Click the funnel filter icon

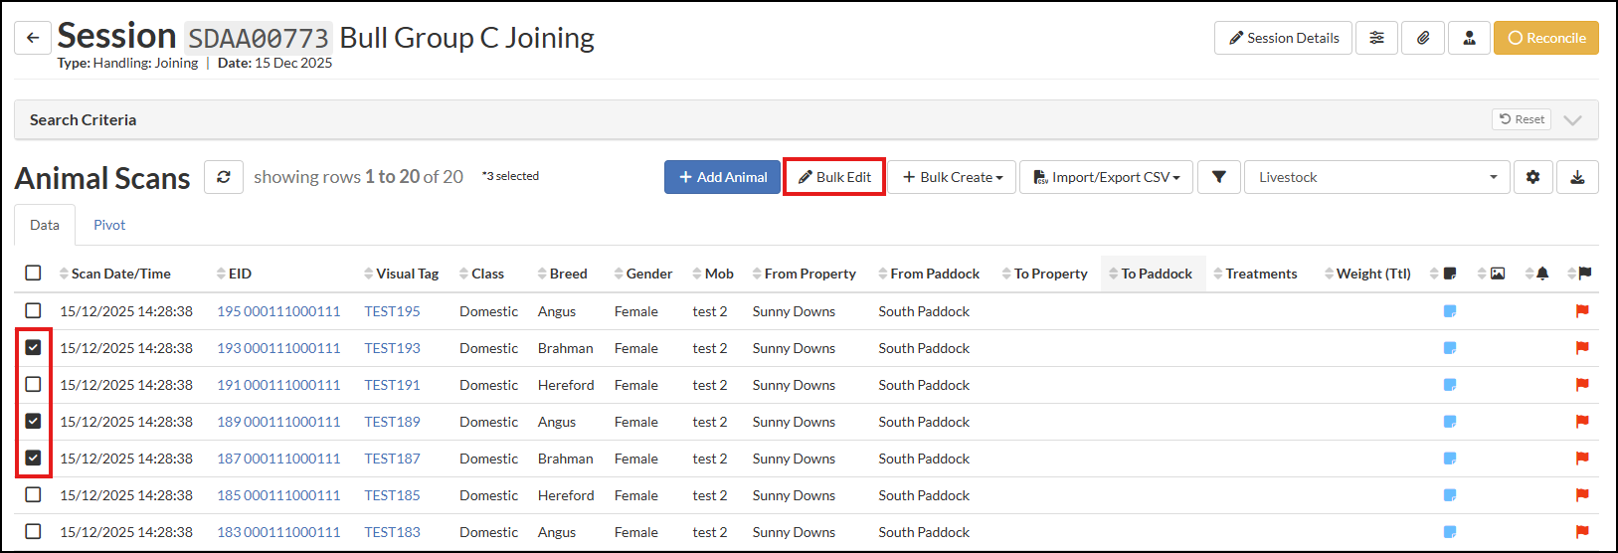[x=1218, y=177]
